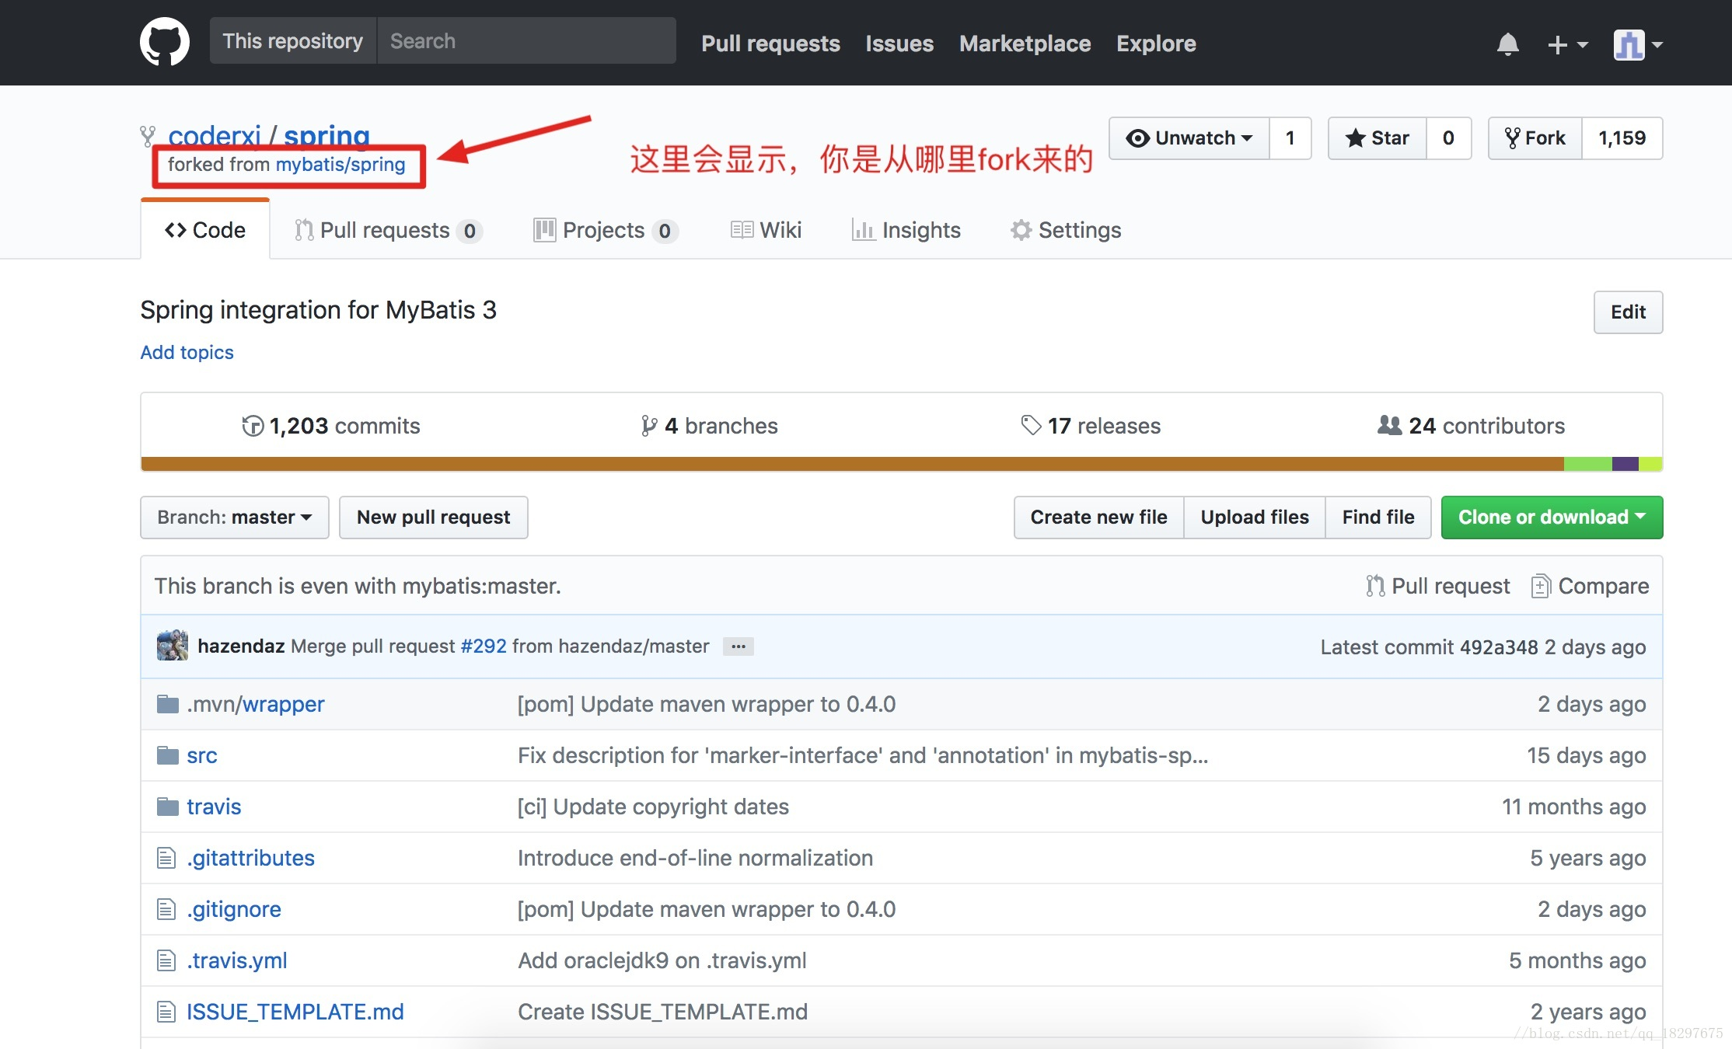Open the .mvn/wrapper folder icon
The image size is (1732, 1049).
[x=167, y=704]
